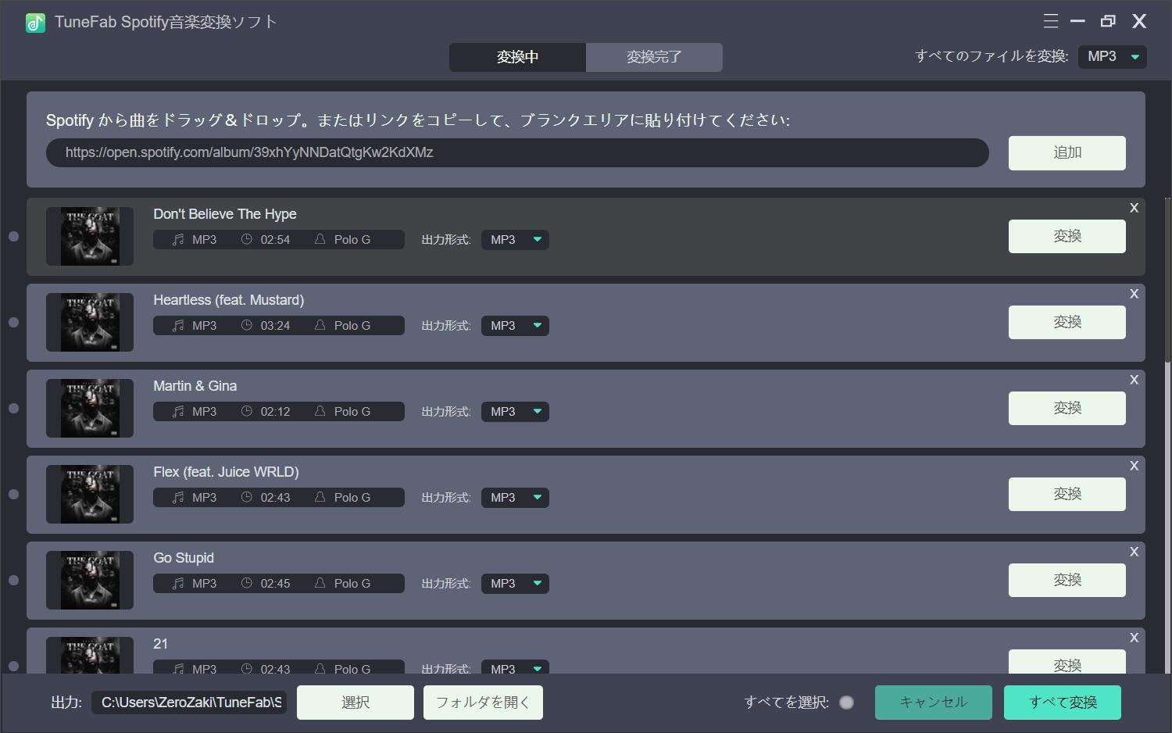Remove the Heartless (feat. Mustard) track
The image size is (1172, 733).
coord(1134,294)
